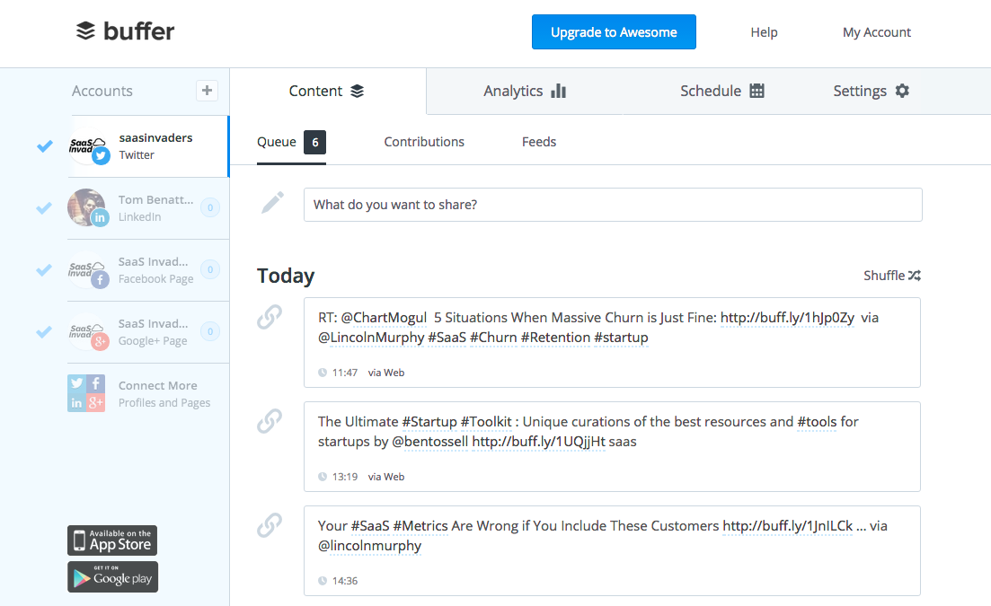Viewport: 991px width, 606px height.
Task: Click the What do you want to share field
Action: pos(613,205)
